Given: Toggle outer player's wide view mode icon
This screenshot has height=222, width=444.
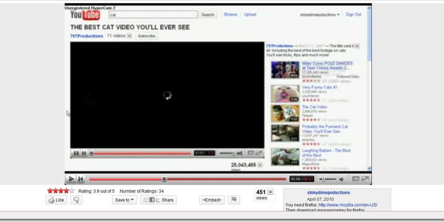Looking at the screenshot, I should 356,179.
